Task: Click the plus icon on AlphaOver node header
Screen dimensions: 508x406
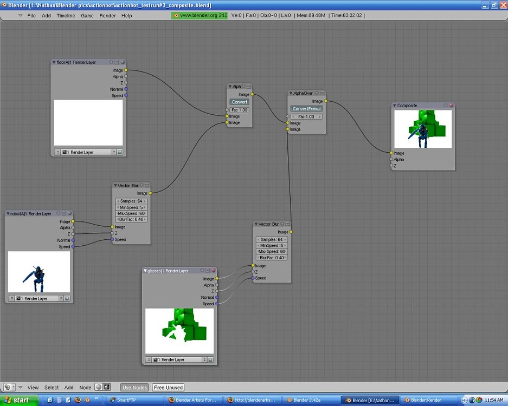Action: pos(317,93)
